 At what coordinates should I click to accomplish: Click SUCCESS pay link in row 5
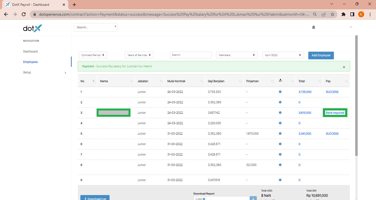[x=332, y=134]
